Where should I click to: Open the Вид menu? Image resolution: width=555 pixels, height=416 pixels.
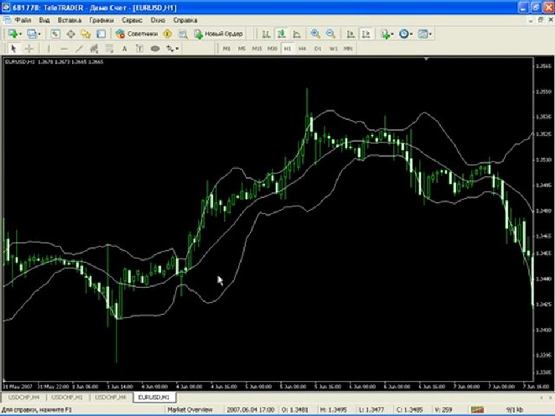pos(45,20)
